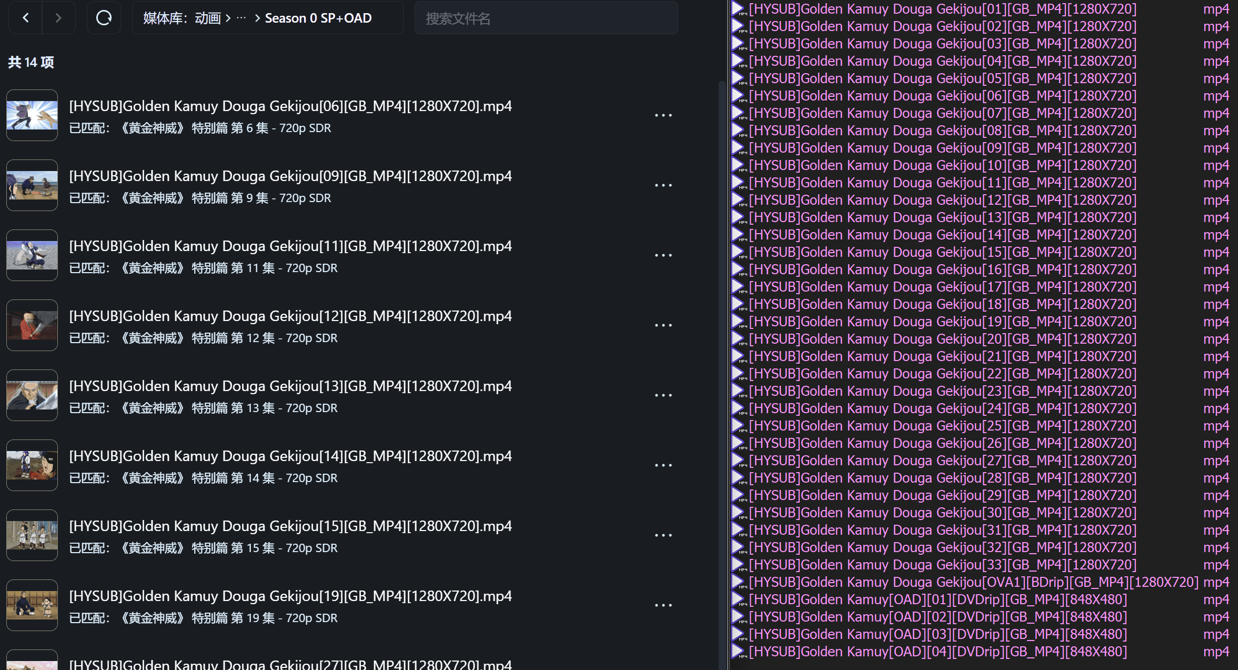Expand the collapsed ··· breadcrumb path
Screen dimensions: 1238x670
click(241, 18)
